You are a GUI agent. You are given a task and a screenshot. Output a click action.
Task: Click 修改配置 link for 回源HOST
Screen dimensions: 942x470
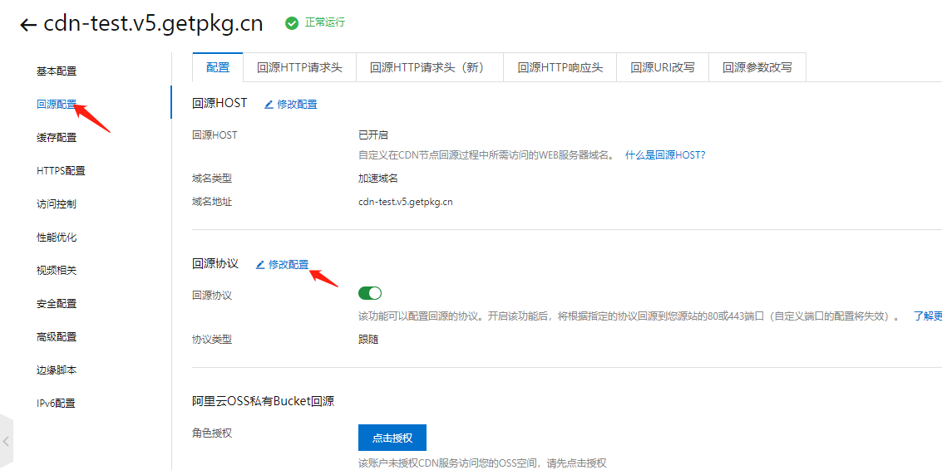tap(298, 105)
